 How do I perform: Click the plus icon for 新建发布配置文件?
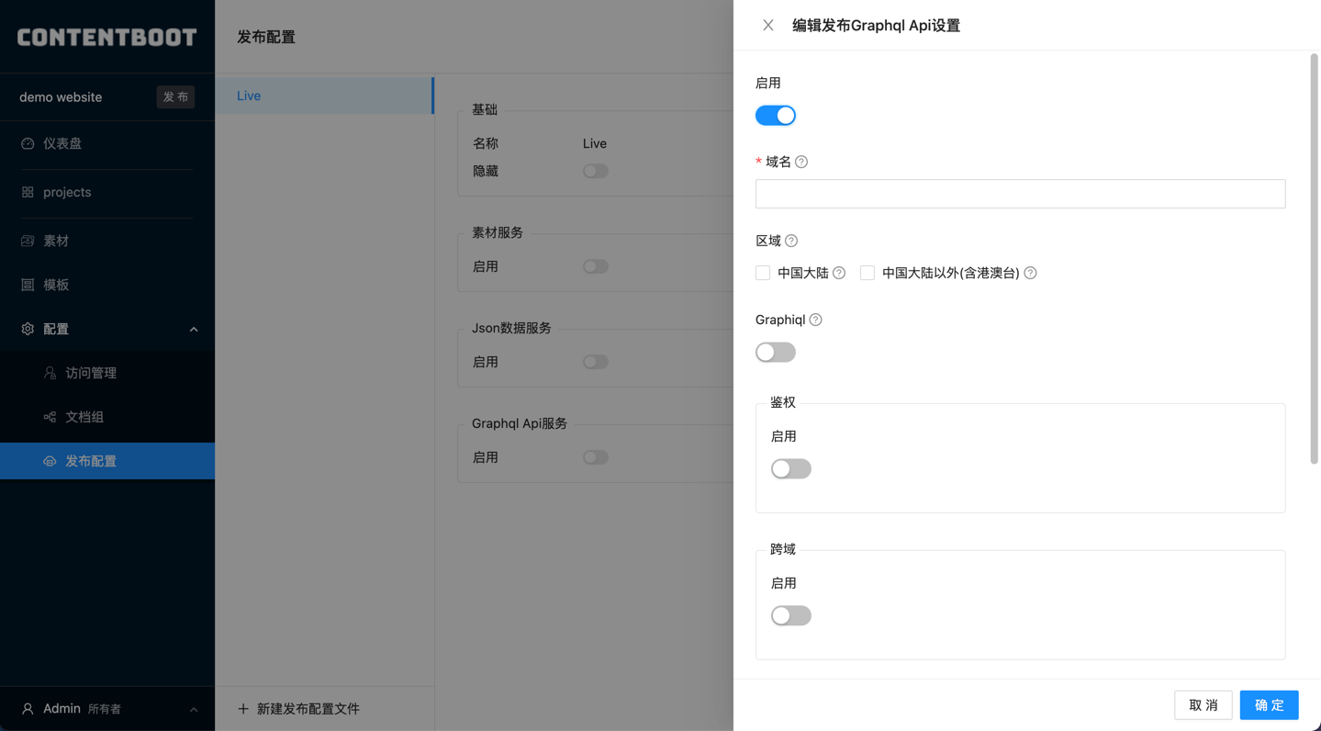pyautogui.click(x=243, y=709)
